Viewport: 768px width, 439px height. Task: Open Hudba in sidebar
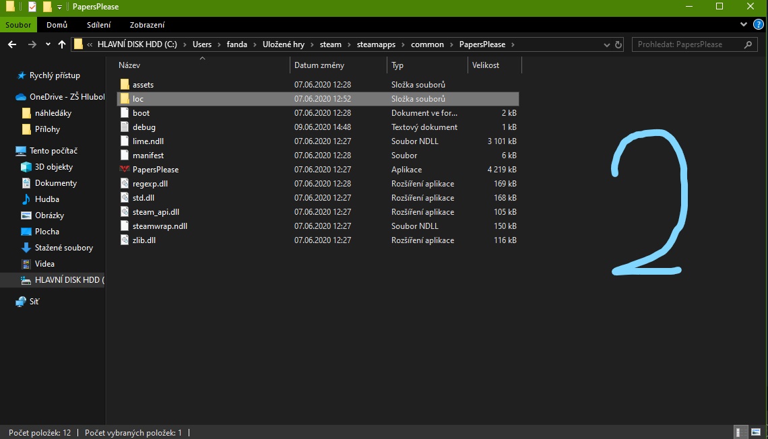[x=46, y=199]
